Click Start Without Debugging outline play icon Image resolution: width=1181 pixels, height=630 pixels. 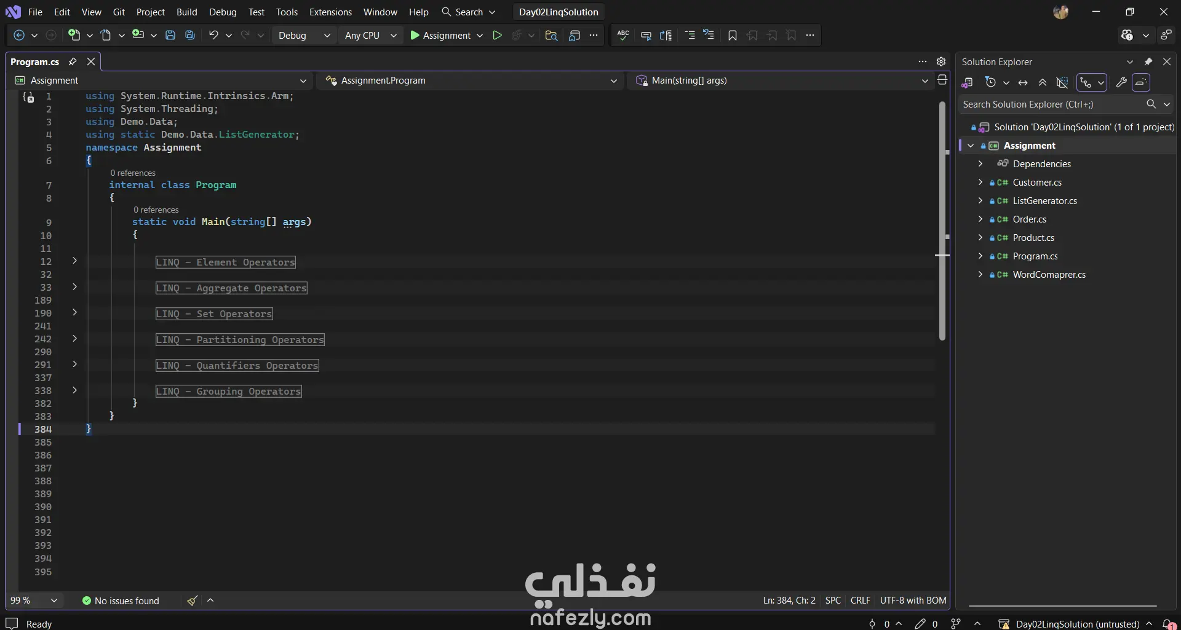497,36
